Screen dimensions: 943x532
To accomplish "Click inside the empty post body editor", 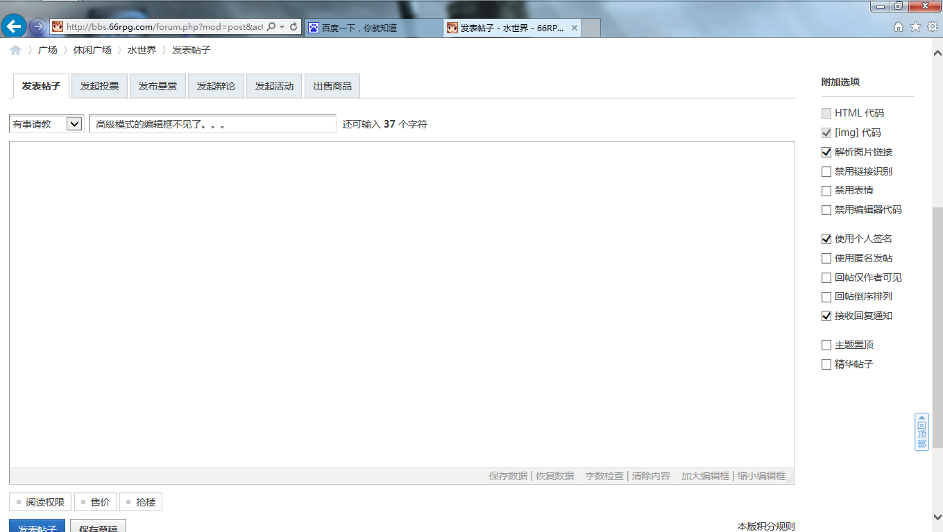I will [402, 304].
